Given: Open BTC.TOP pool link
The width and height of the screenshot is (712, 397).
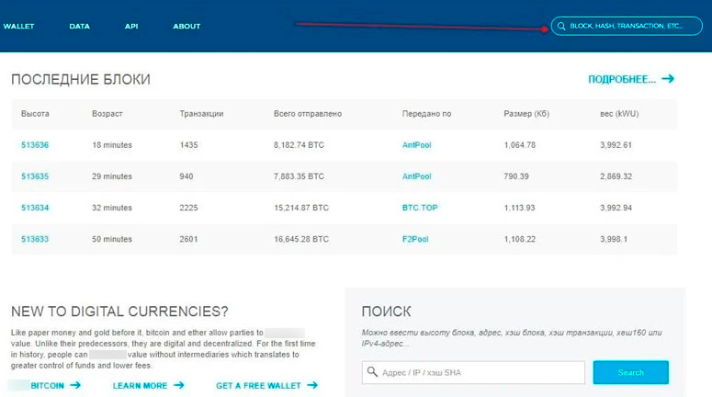Looking at the screenshot, I should click(x=420, y=208).
